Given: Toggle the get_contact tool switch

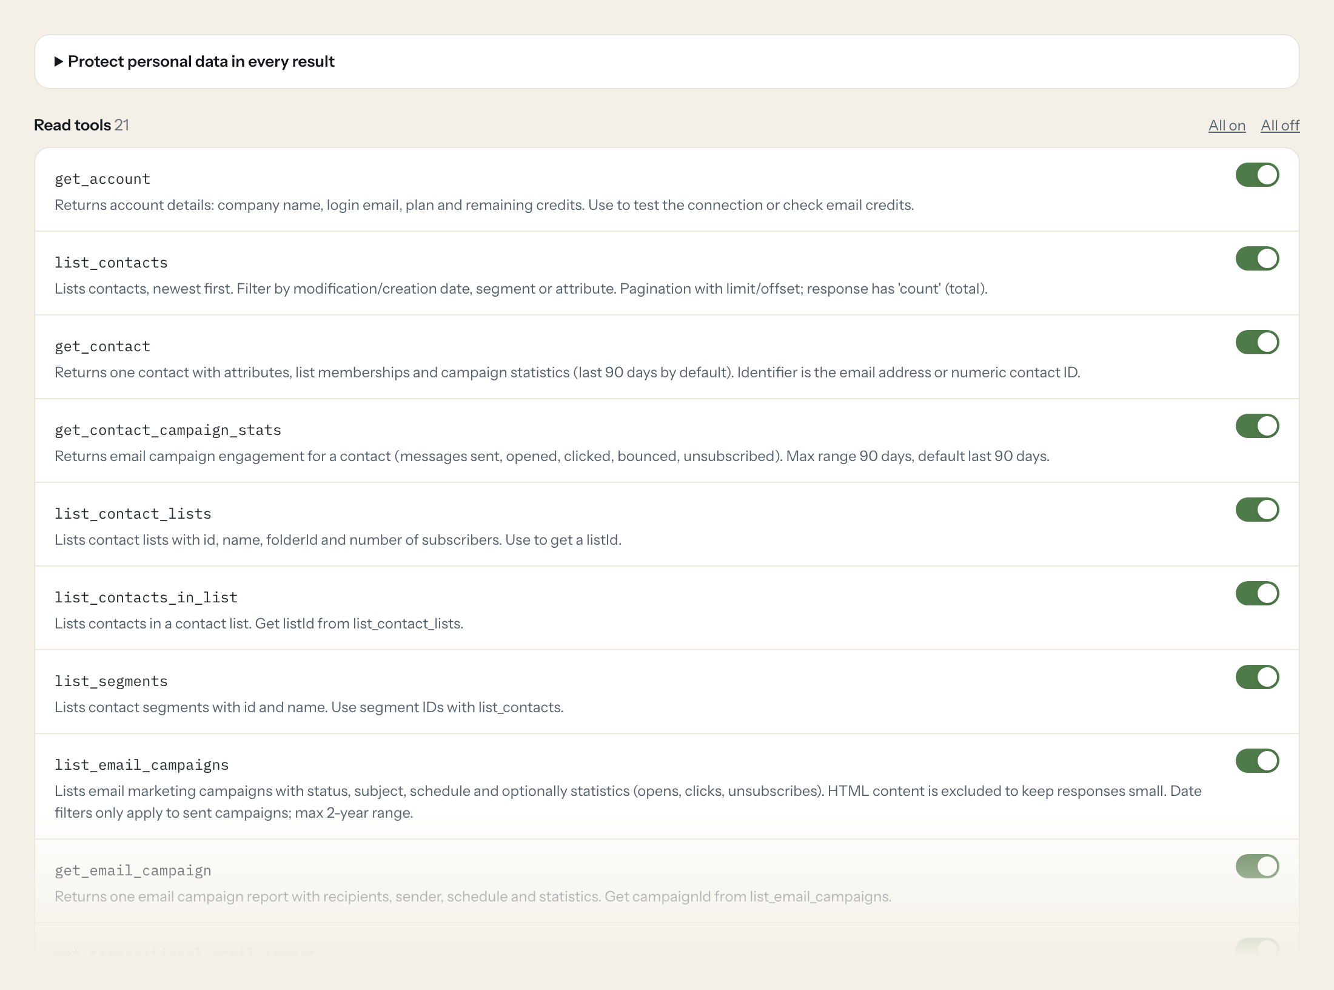Looking at the screenshot, I should click(1257, 342).
